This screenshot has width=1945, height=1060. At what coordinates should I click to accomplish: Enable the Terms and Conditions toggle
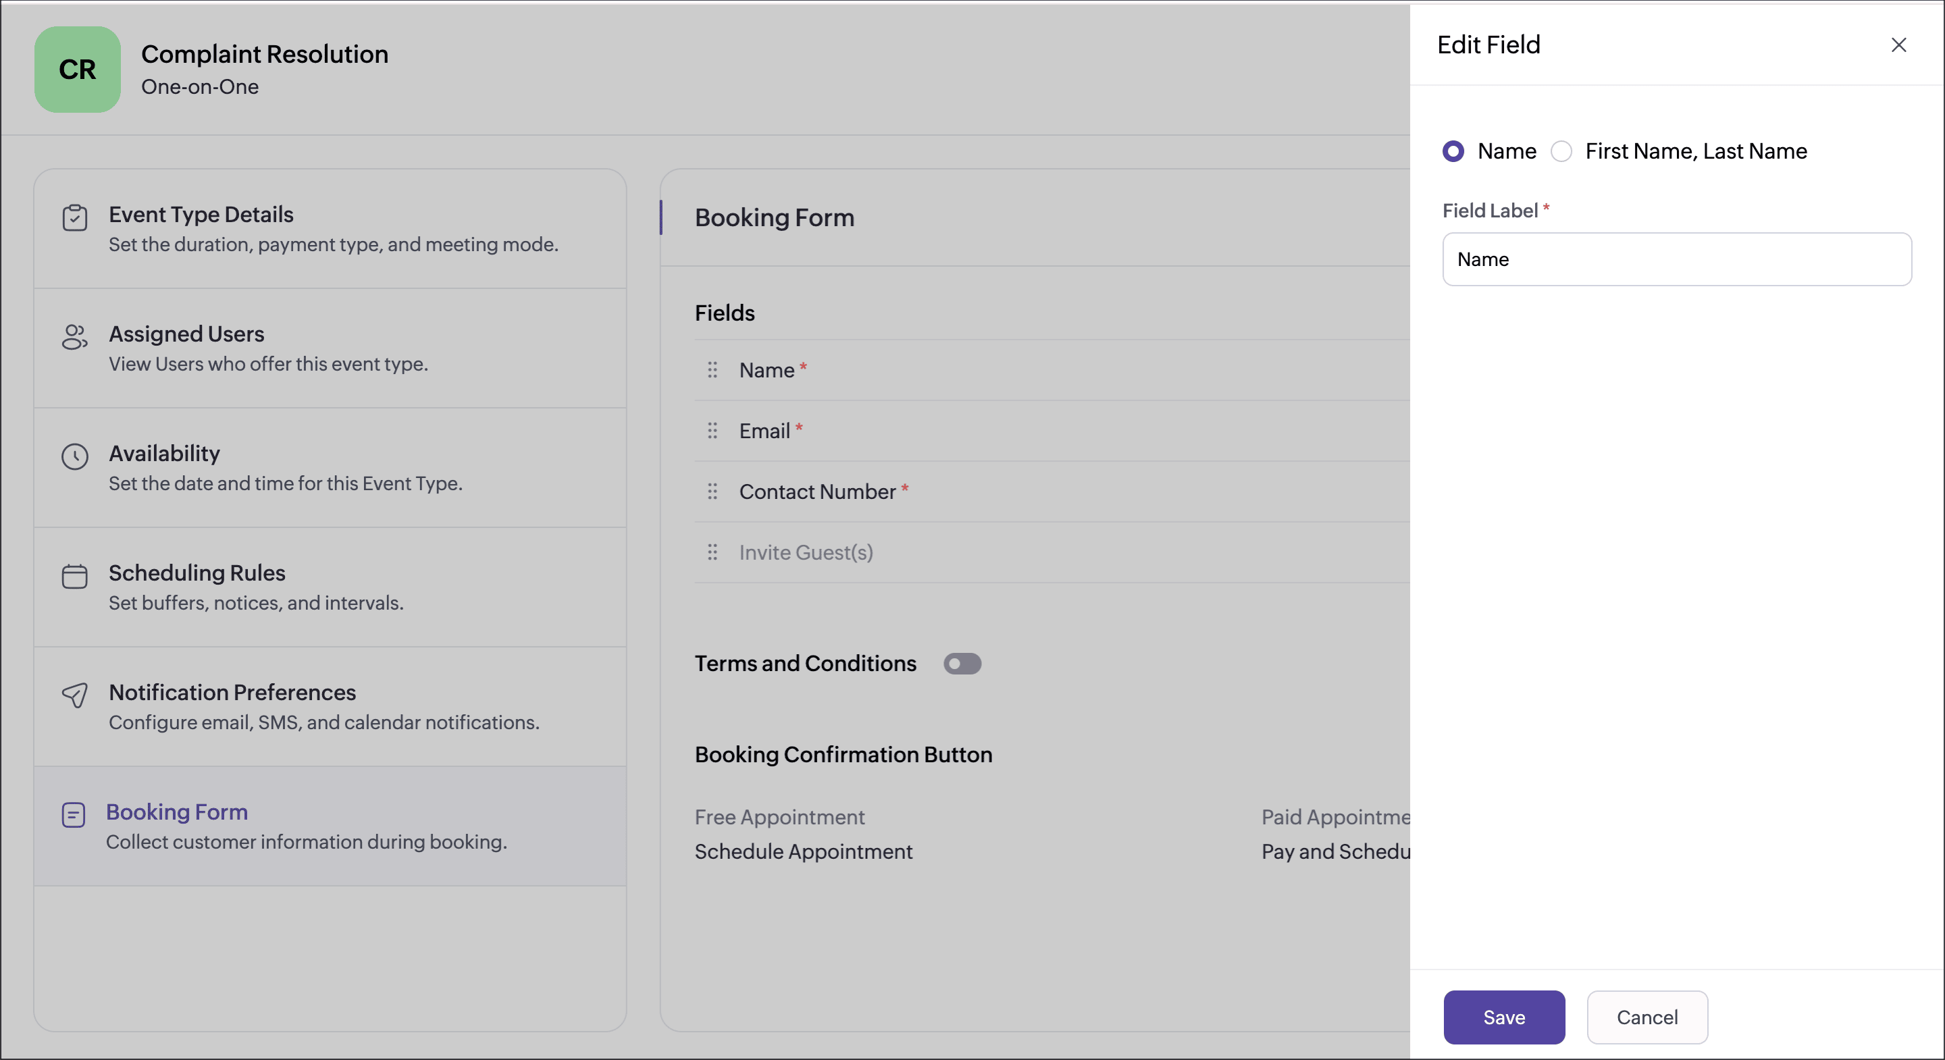tap(962, 664)
